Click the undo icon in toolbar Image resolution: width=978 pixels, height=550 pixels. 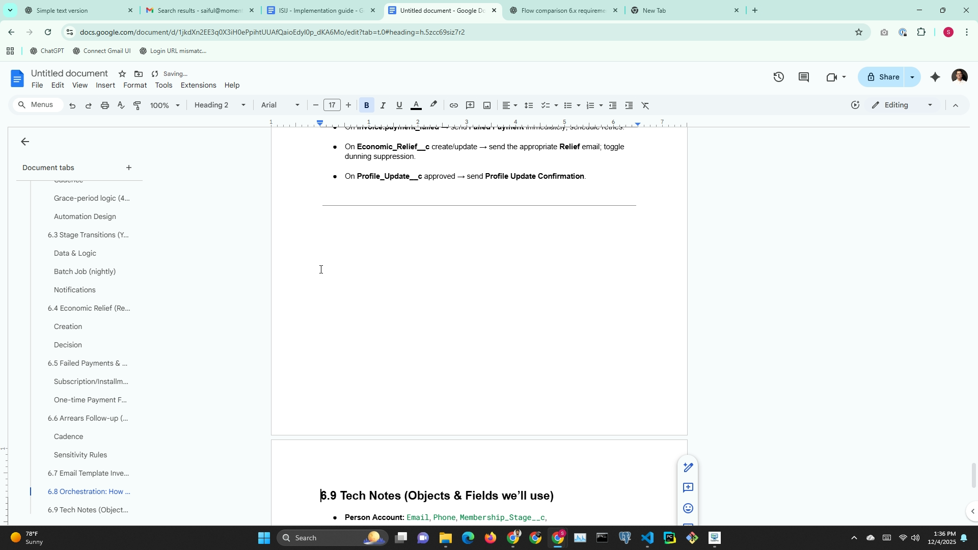(72, 105)
